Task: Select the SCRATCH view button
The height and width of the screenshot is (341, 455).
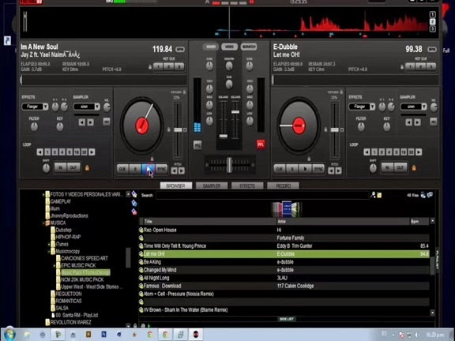Action: pos(249,47)
